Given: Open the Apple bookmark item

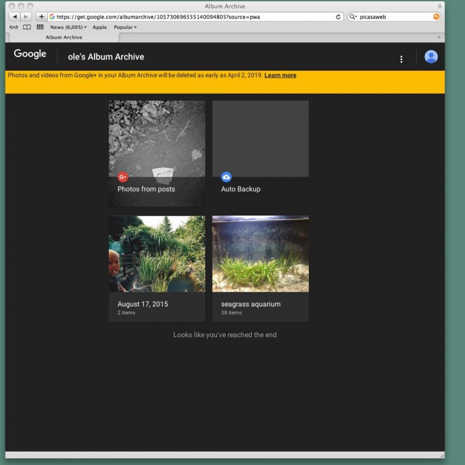Looking at the screenshot, I should click(x=99, y=27).
